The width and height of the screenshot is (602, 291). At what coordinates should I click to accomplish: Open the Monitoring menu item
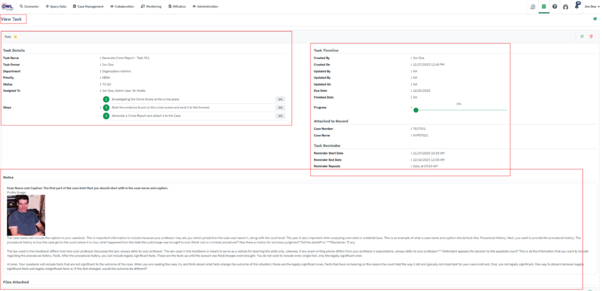(x=151, y=6)
